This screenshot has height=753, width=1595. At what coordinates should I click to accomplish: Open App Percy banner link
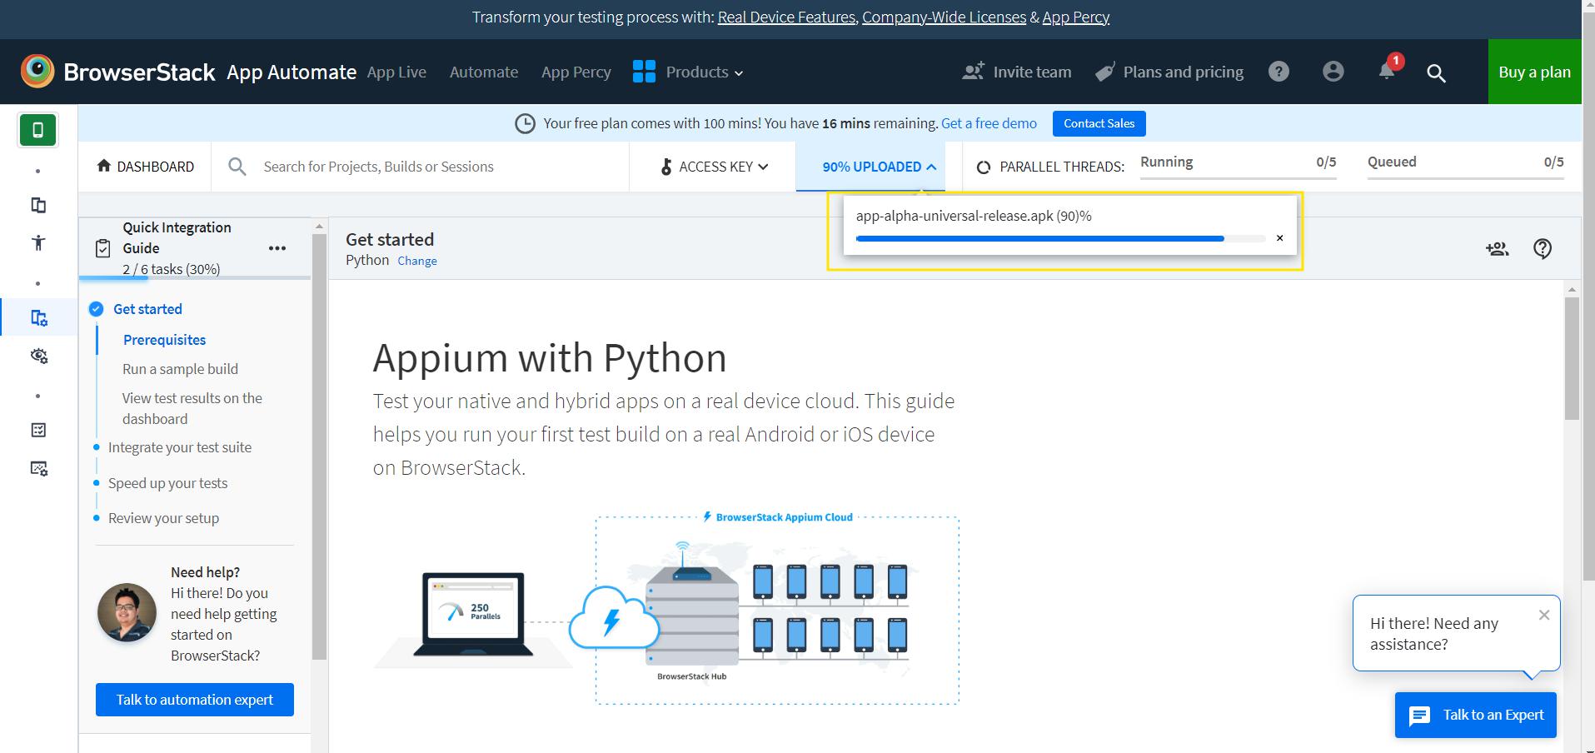pyautogui.click(x=1075, y=17)
